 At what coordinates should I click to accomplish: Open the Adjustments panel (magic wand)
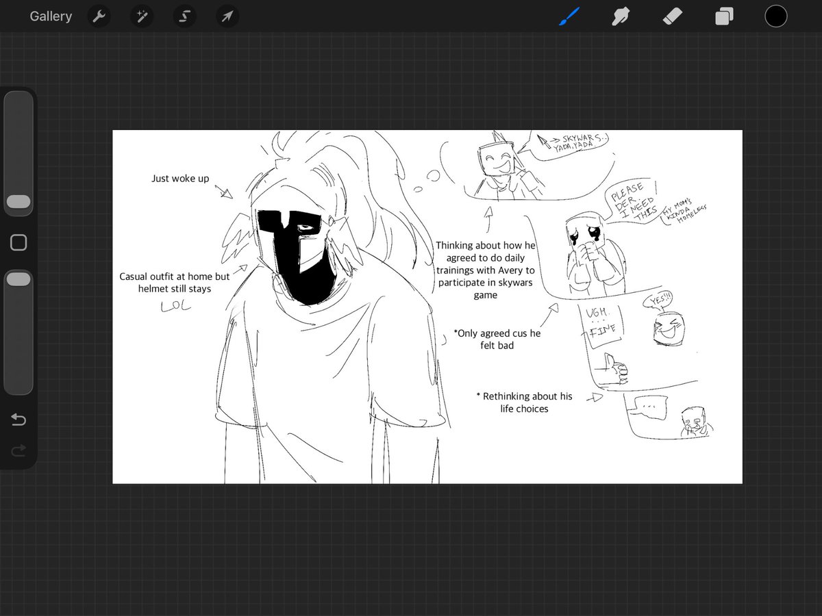pyautogui.click(x=142, y=16)
